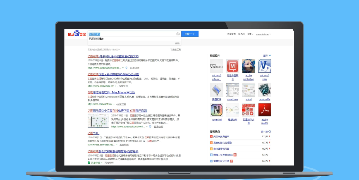Open the XMind mind map icon
Screen dimensions: 359x180
click(x=248, y=90)
